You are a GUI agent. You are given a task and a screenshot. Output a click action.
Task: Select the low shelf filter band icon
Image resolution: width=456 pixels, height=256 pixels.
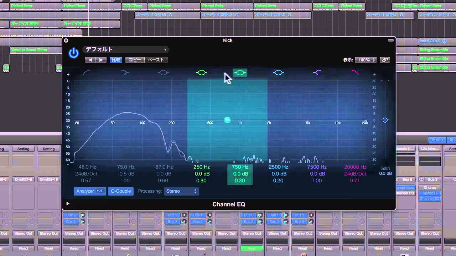[x=124, y=73]
